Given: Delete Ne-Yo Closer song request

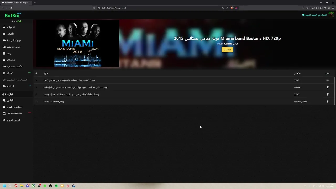Looking at the screenshot, I should [327, 102].
